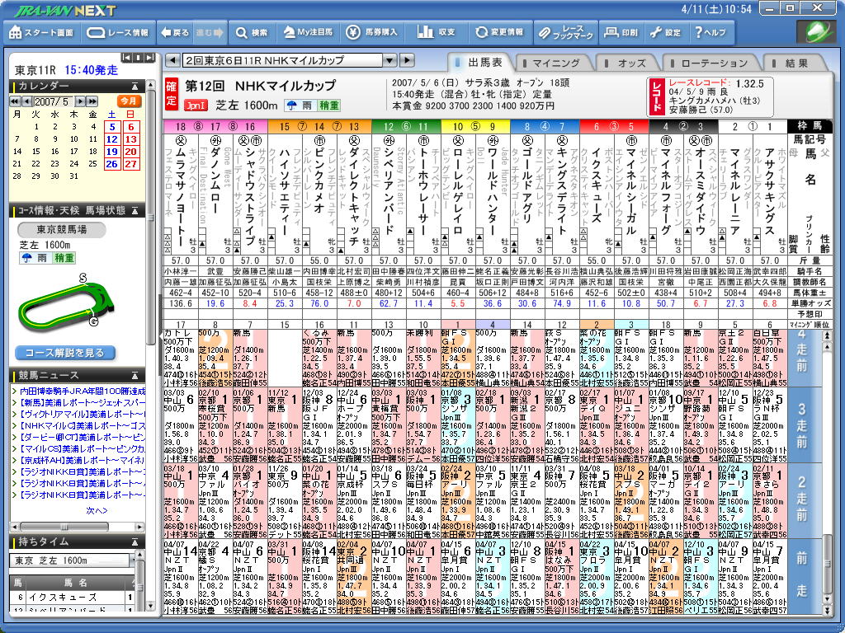
Task: Click the 次へ> news link
Action: coord(97,510)
